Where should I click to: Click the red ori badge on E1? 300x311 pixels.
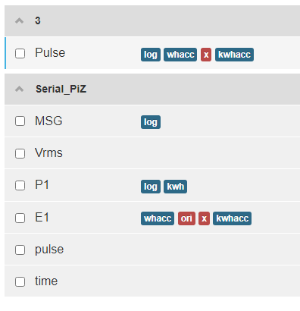(186, 218)
